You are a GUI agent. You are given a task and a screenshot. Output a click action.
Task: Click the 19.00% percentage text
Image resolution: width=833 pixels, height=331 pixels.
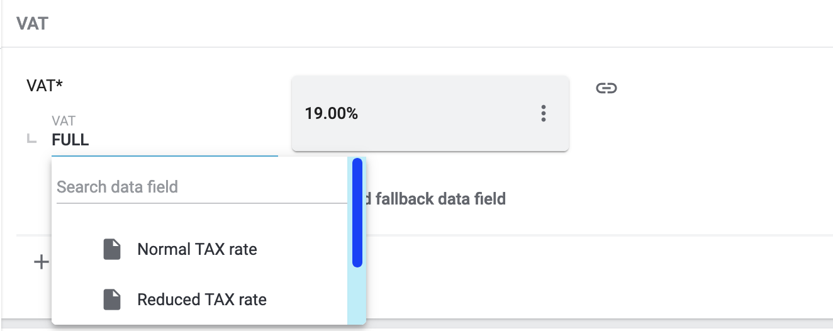(x=332, y=114)
